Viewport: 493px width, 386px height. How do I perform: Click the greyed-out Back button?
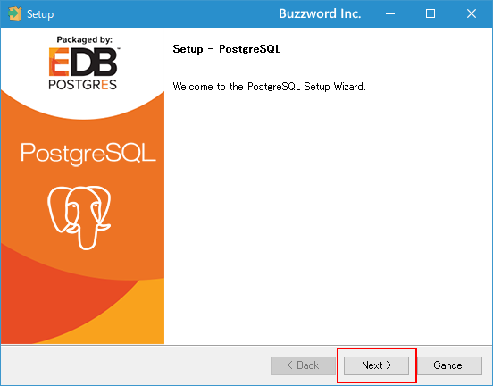pos(303,365)
